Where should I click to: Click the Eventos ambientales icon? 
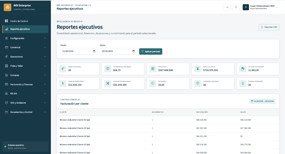point(243,83)
